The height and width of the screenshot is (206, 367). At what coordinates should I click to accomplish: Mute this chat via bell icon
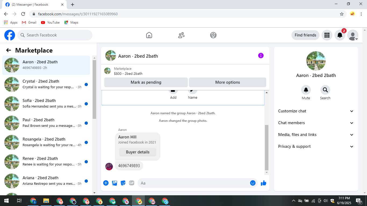[306, 90]
